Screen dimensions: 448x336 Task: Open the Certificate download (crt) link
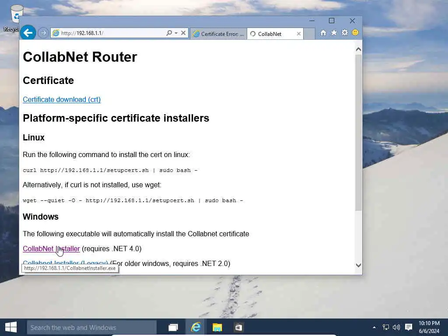62,99
